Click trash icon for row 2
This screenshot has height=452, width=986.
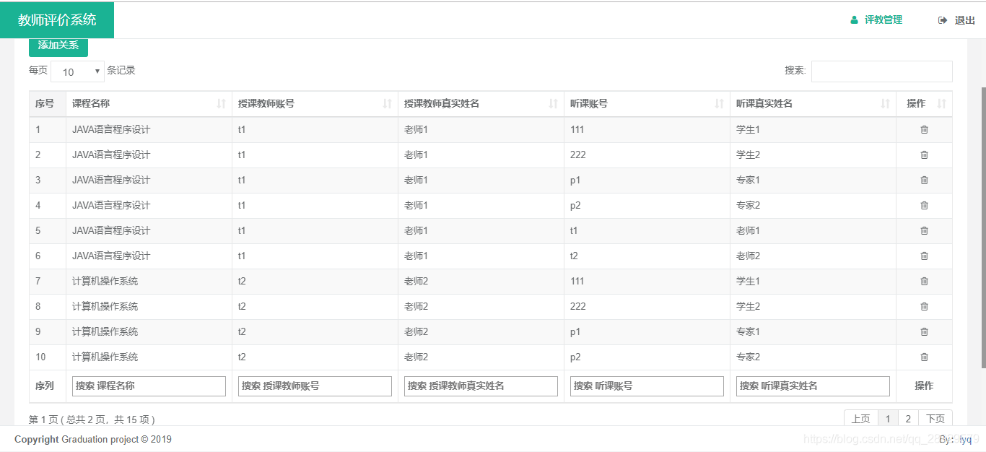[x=924, y=155]
